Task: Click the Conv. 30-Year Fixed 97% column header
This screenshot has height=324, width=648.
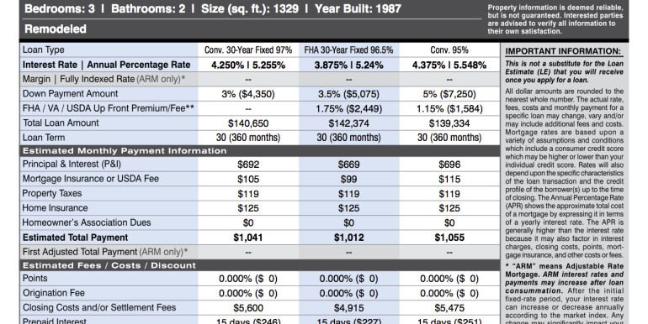Action: click(x=248, y=50)
